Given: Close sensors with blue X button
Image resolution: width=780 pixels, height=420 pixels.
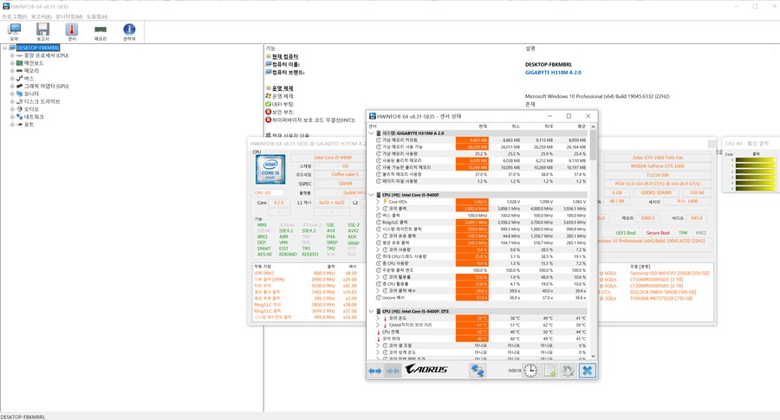Looking at the screenshot, I should tap(587, 371).
